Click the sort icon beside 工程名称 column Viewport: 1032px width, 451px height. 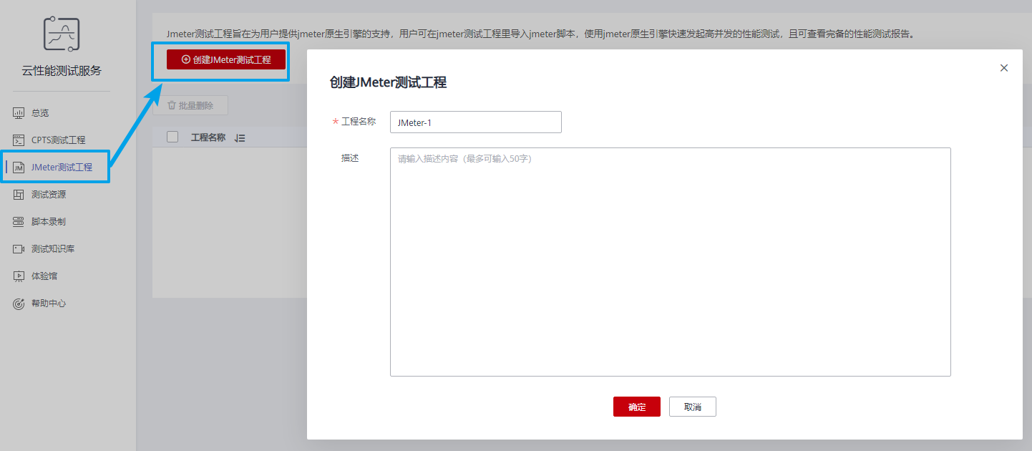click(x=240, y=137)
